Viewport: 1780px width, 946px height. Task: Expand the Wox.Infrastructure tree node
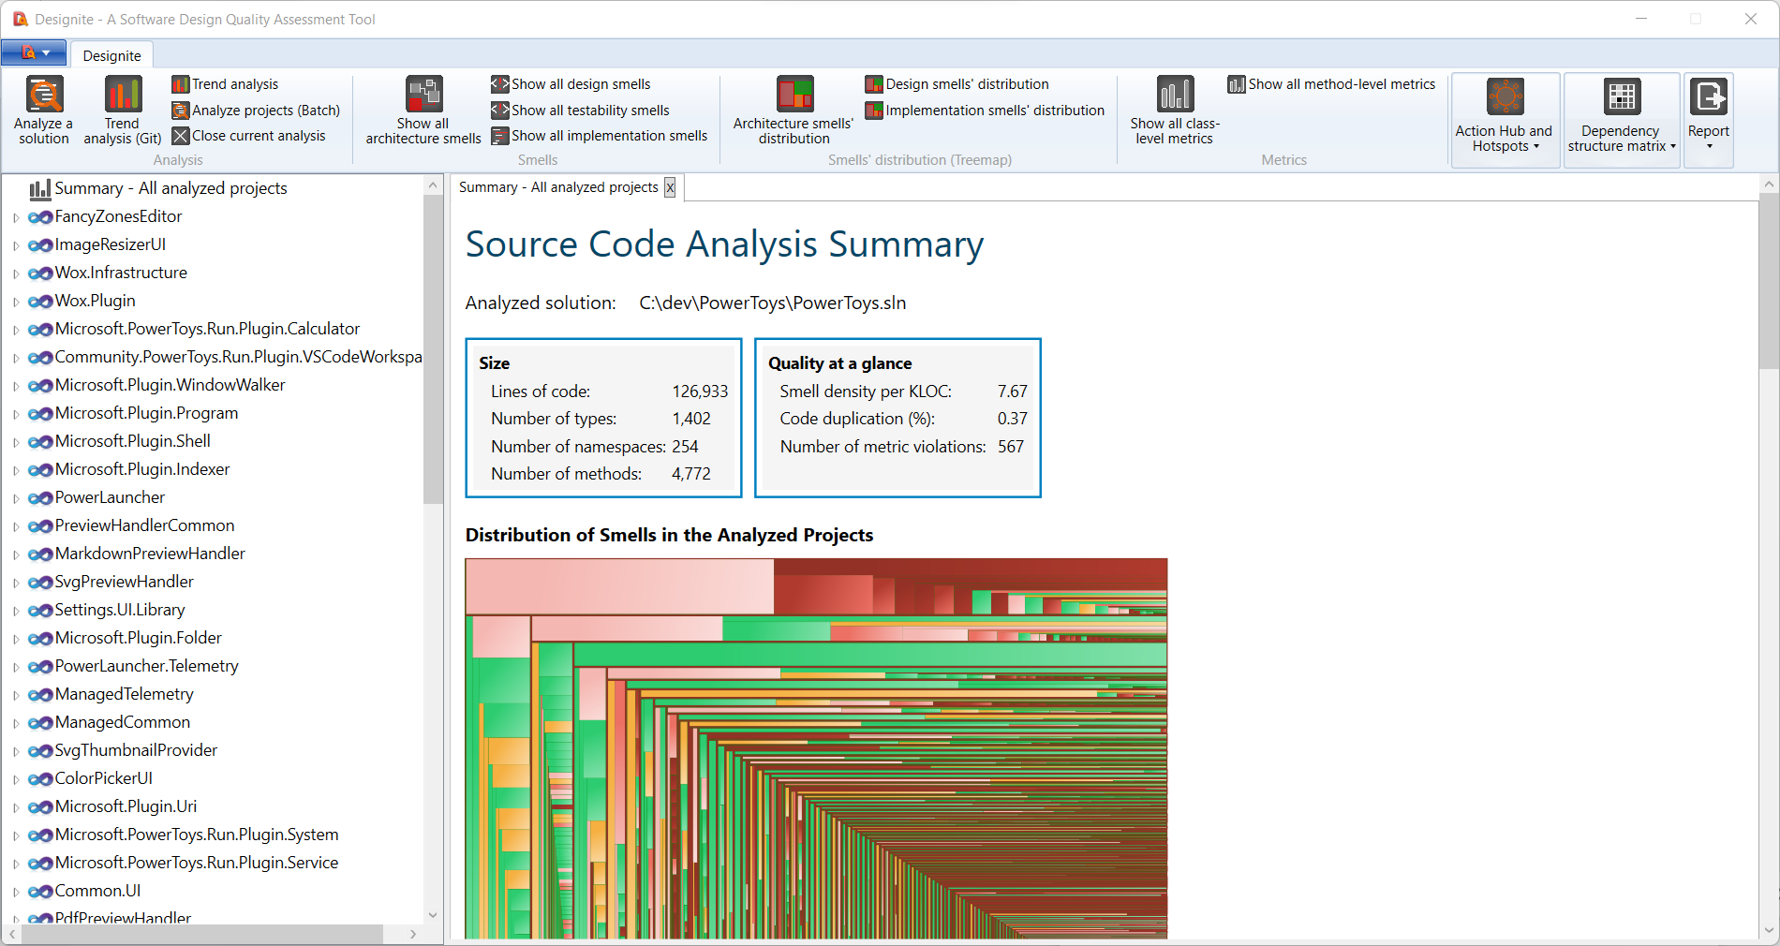click(16, 273)
